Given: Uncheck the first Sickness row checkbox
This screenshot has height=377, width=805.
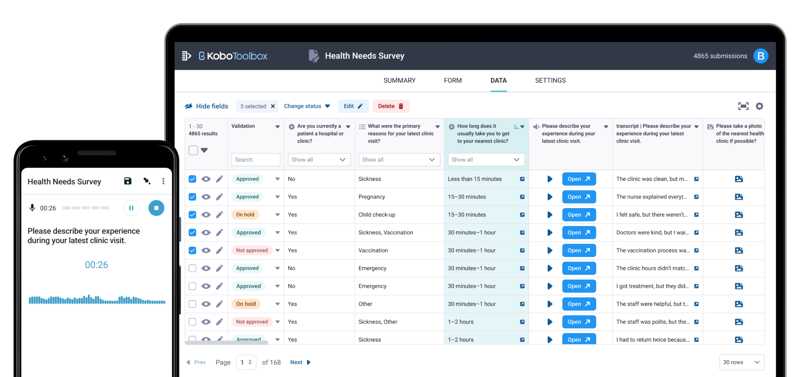Looking at the screenshot, I should (192, 179).
